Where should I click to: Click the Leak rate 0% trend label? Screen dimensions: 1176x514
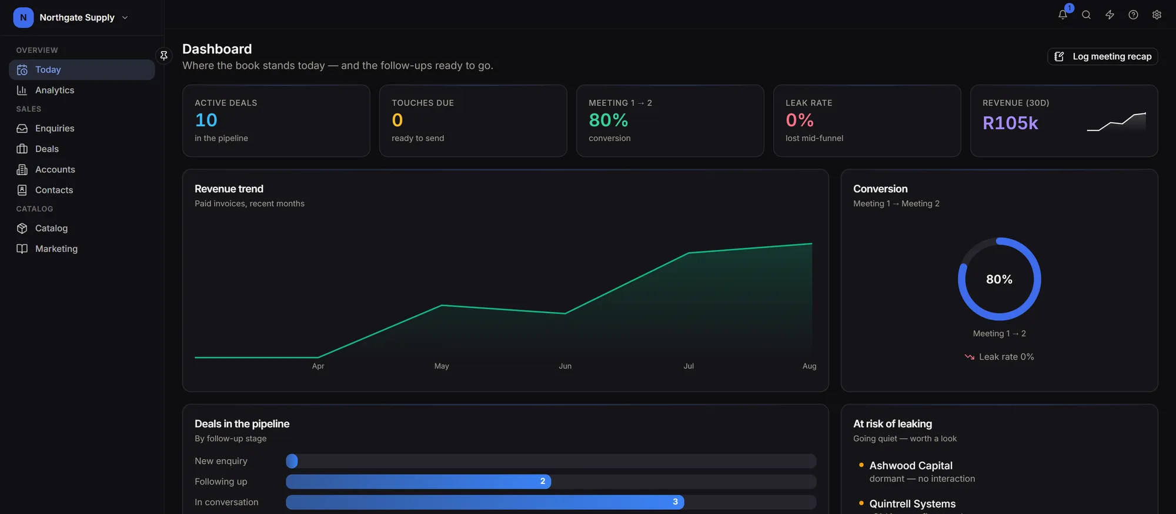pyautogui.click(x=999, y=357)
